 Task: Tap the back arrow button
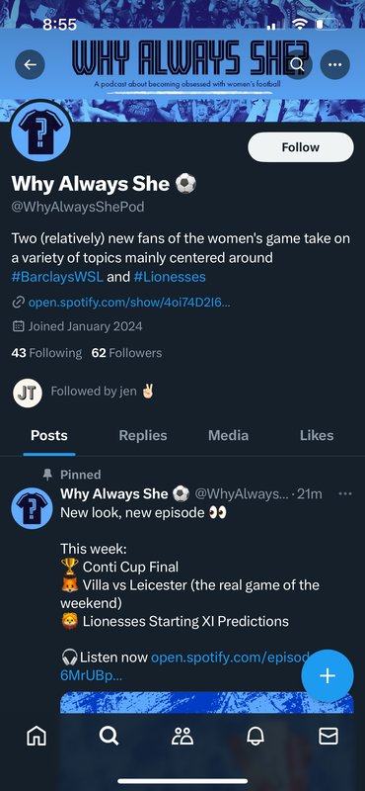31,64
